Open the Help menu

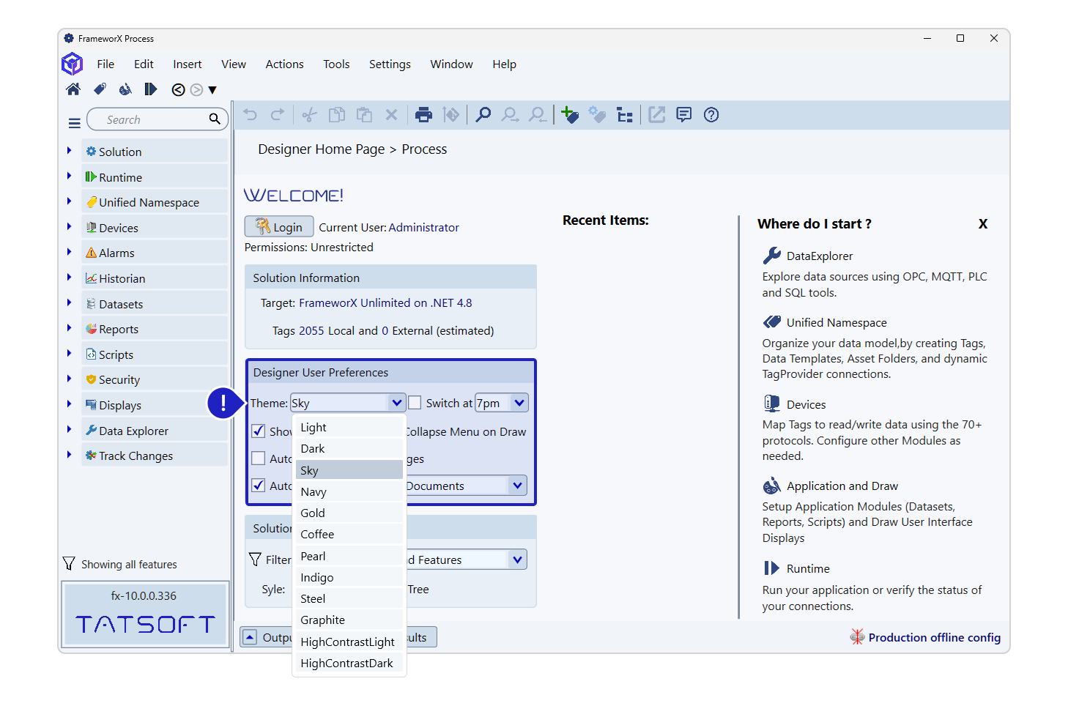click(x=504, y=64)
